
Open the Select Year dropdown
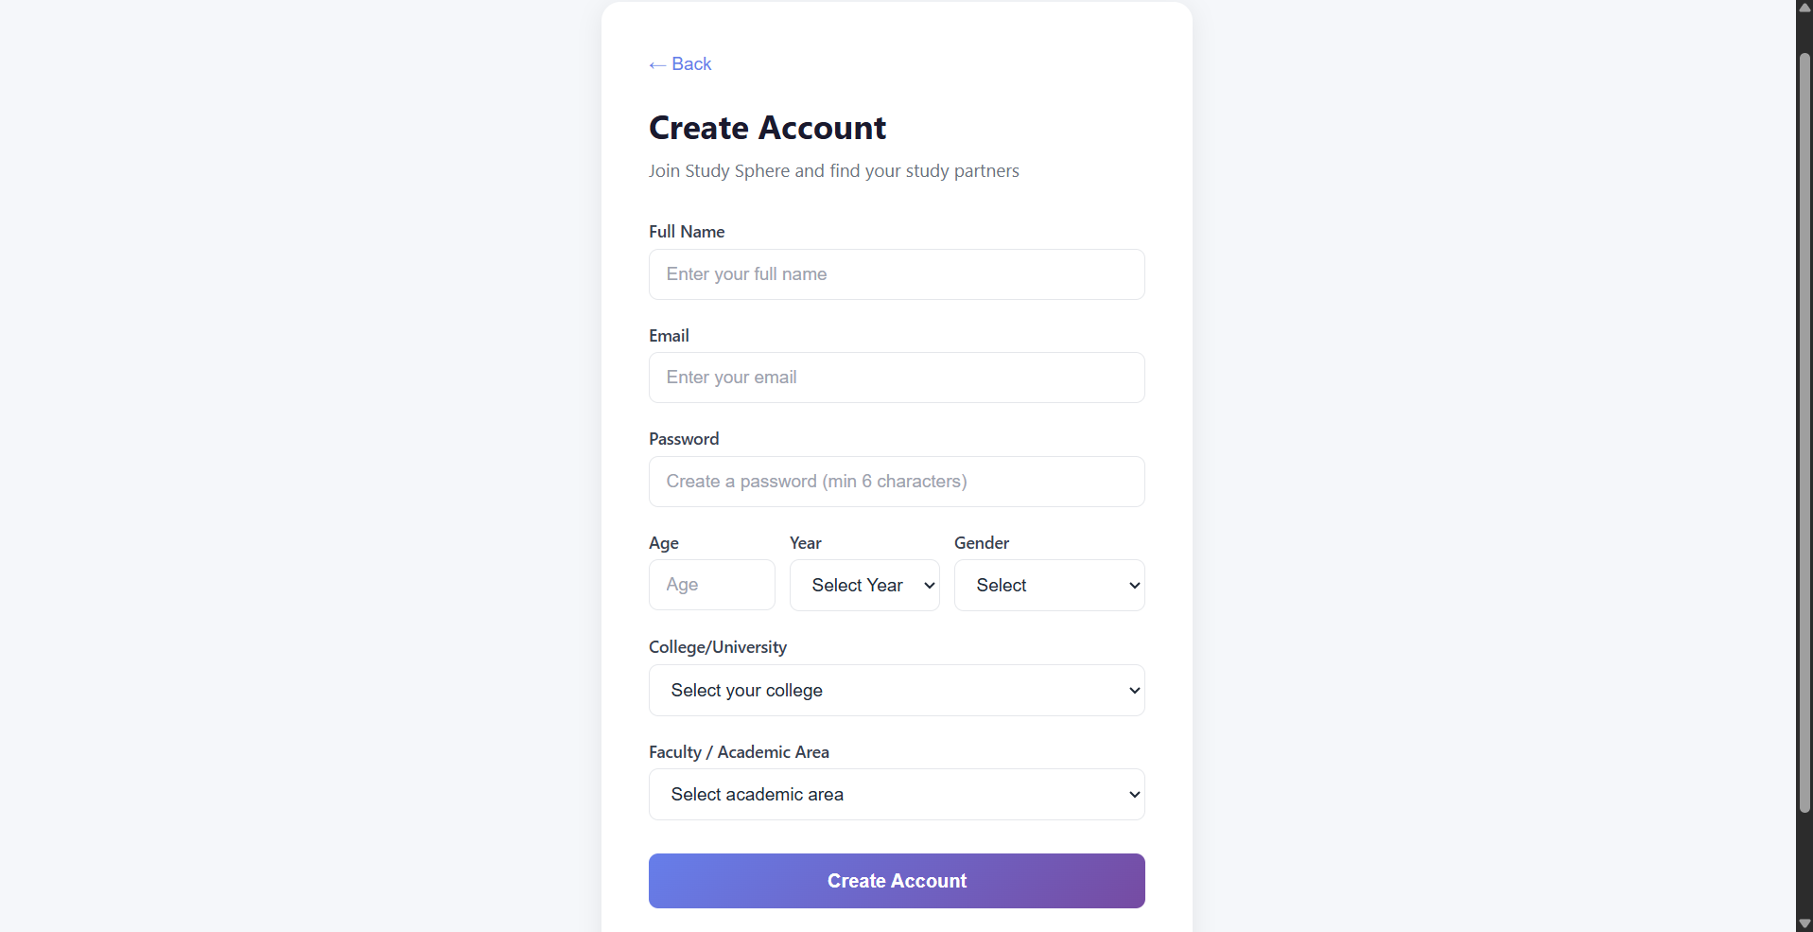tap(864, 585)
